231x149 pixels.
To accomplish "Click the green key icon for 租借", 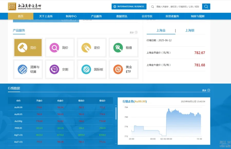I will (118, 47).
